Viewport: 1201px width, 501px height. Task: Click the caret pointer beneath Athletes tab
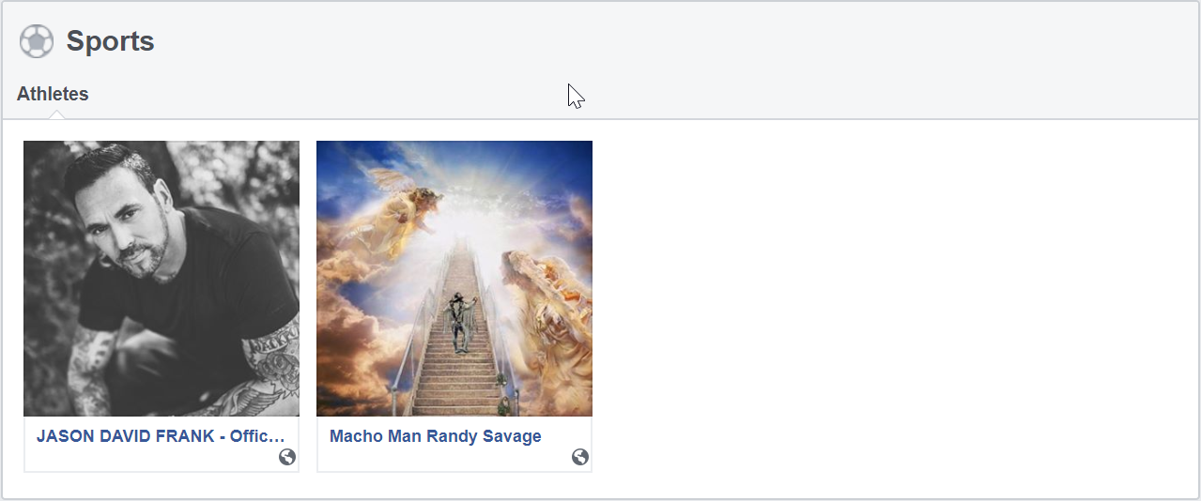point(56,114)
